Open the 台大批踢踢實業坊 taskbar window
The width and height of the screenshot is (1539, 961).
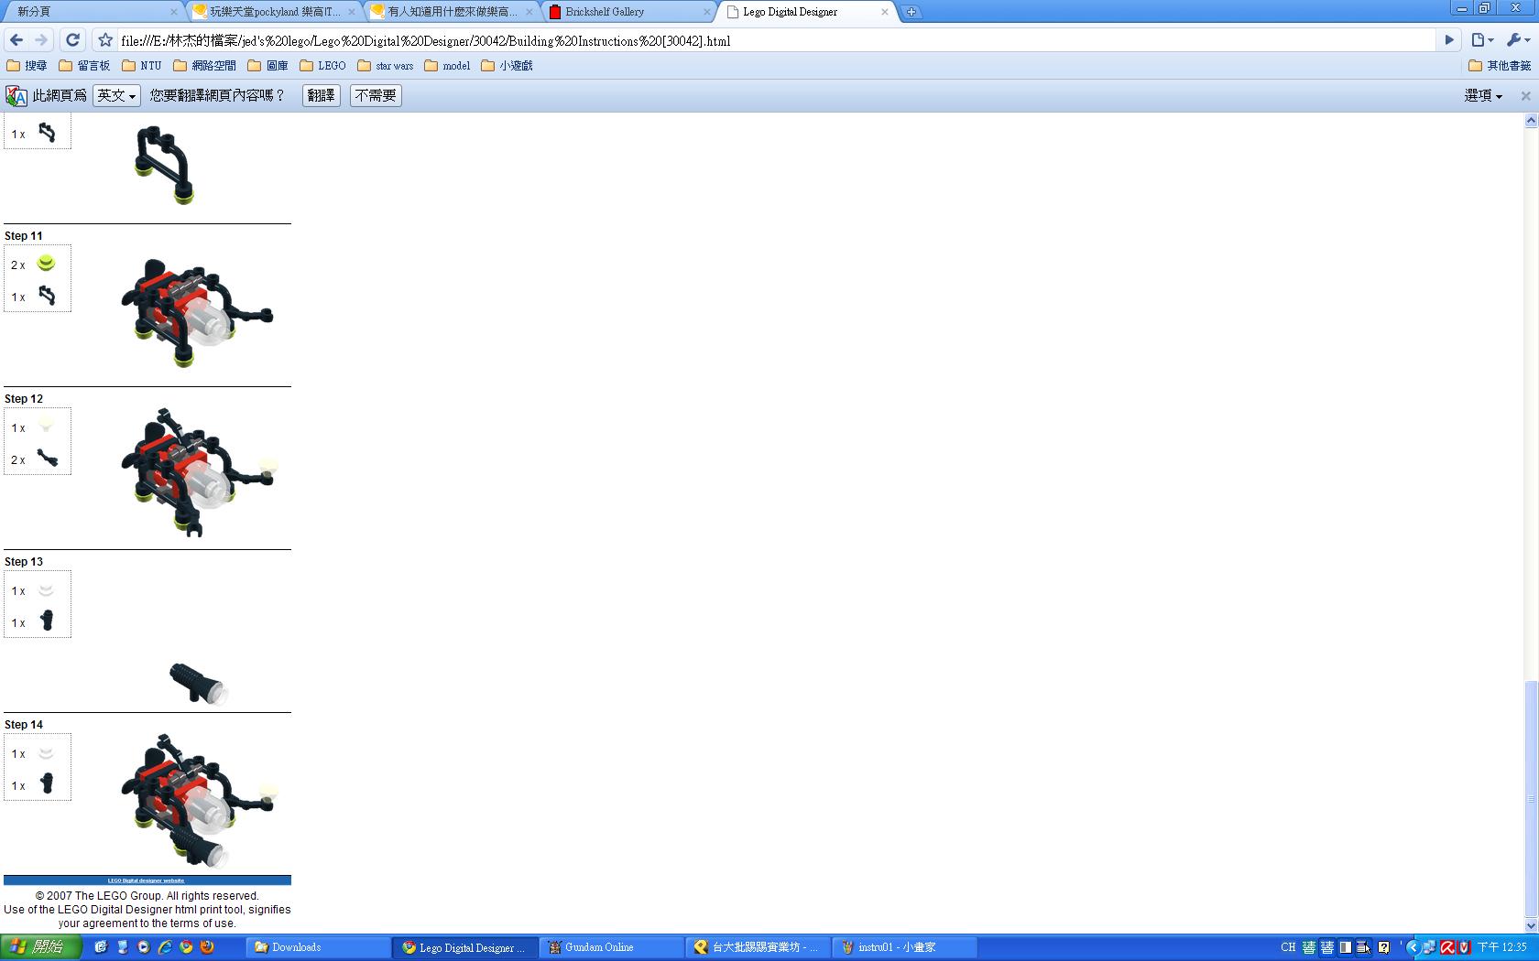759,947
